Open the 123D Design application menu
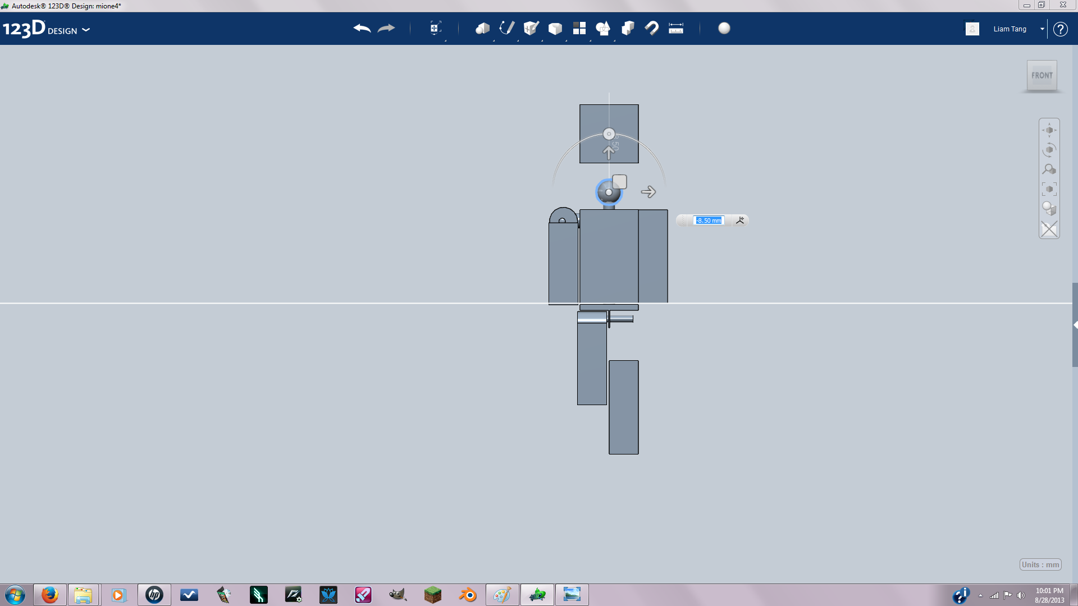 coord(47,29)
